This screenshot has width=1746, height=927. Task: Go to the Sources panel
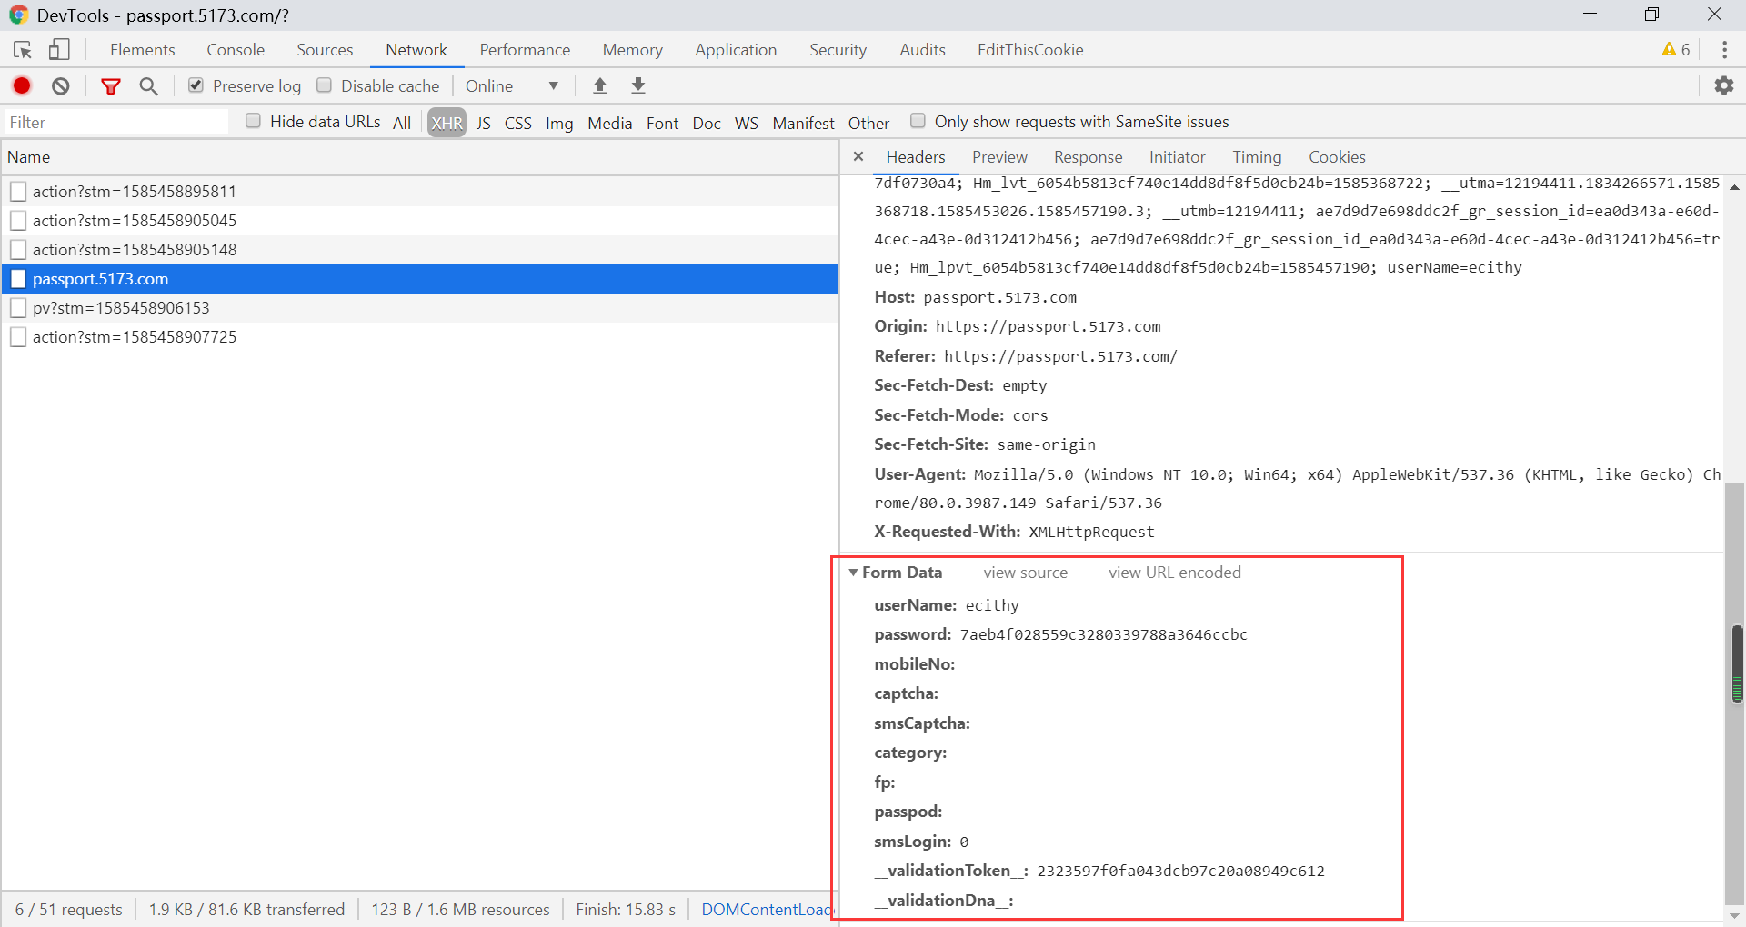tap(325, 50)
